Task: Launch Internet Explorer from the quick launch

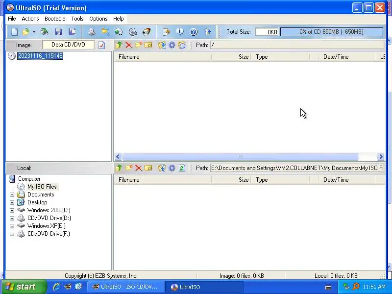Action: point(56,287)
